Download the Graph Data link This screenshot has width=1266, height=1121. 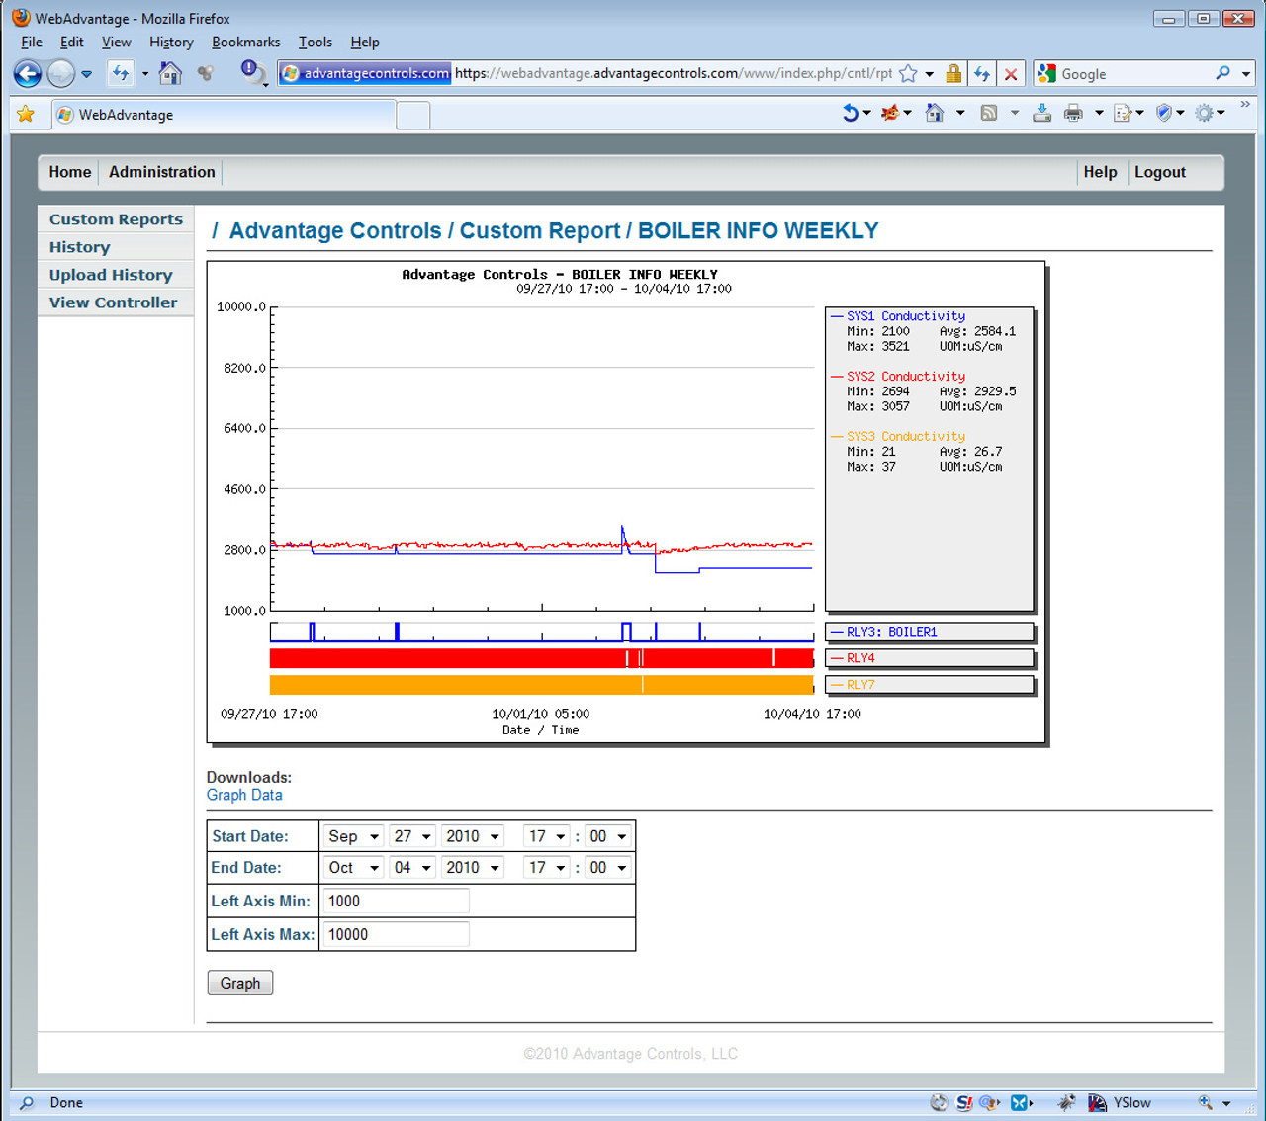click(244, 795)
